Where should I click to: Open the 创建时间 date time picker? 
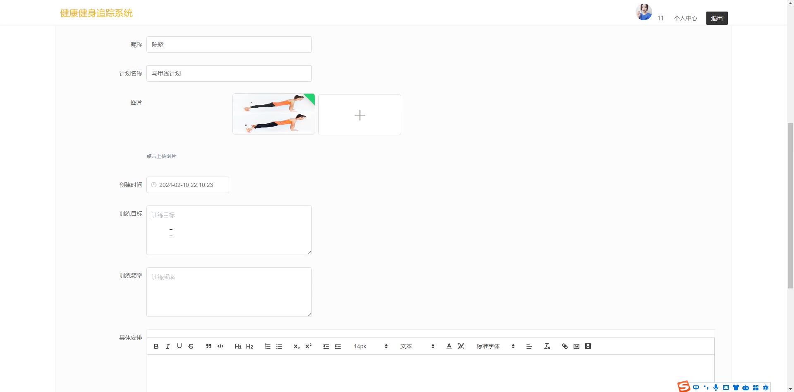[x=188, y=185]
